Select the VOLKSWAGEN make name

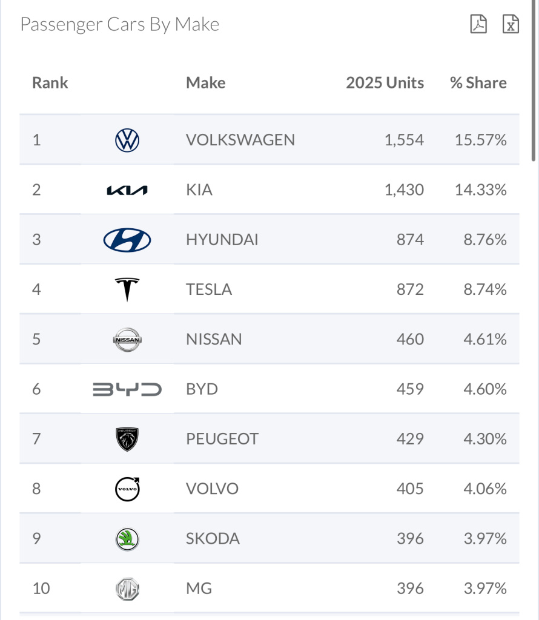[x=240, y=140]
